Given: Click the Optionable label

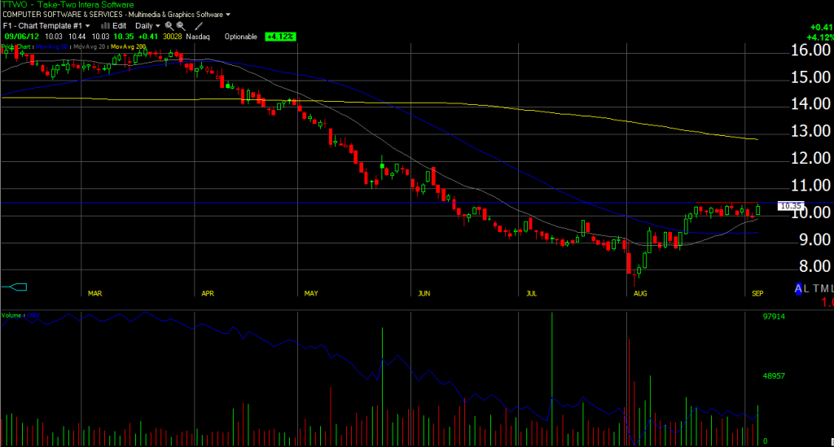Looking at the screenshot, I should tap(241, 37).
